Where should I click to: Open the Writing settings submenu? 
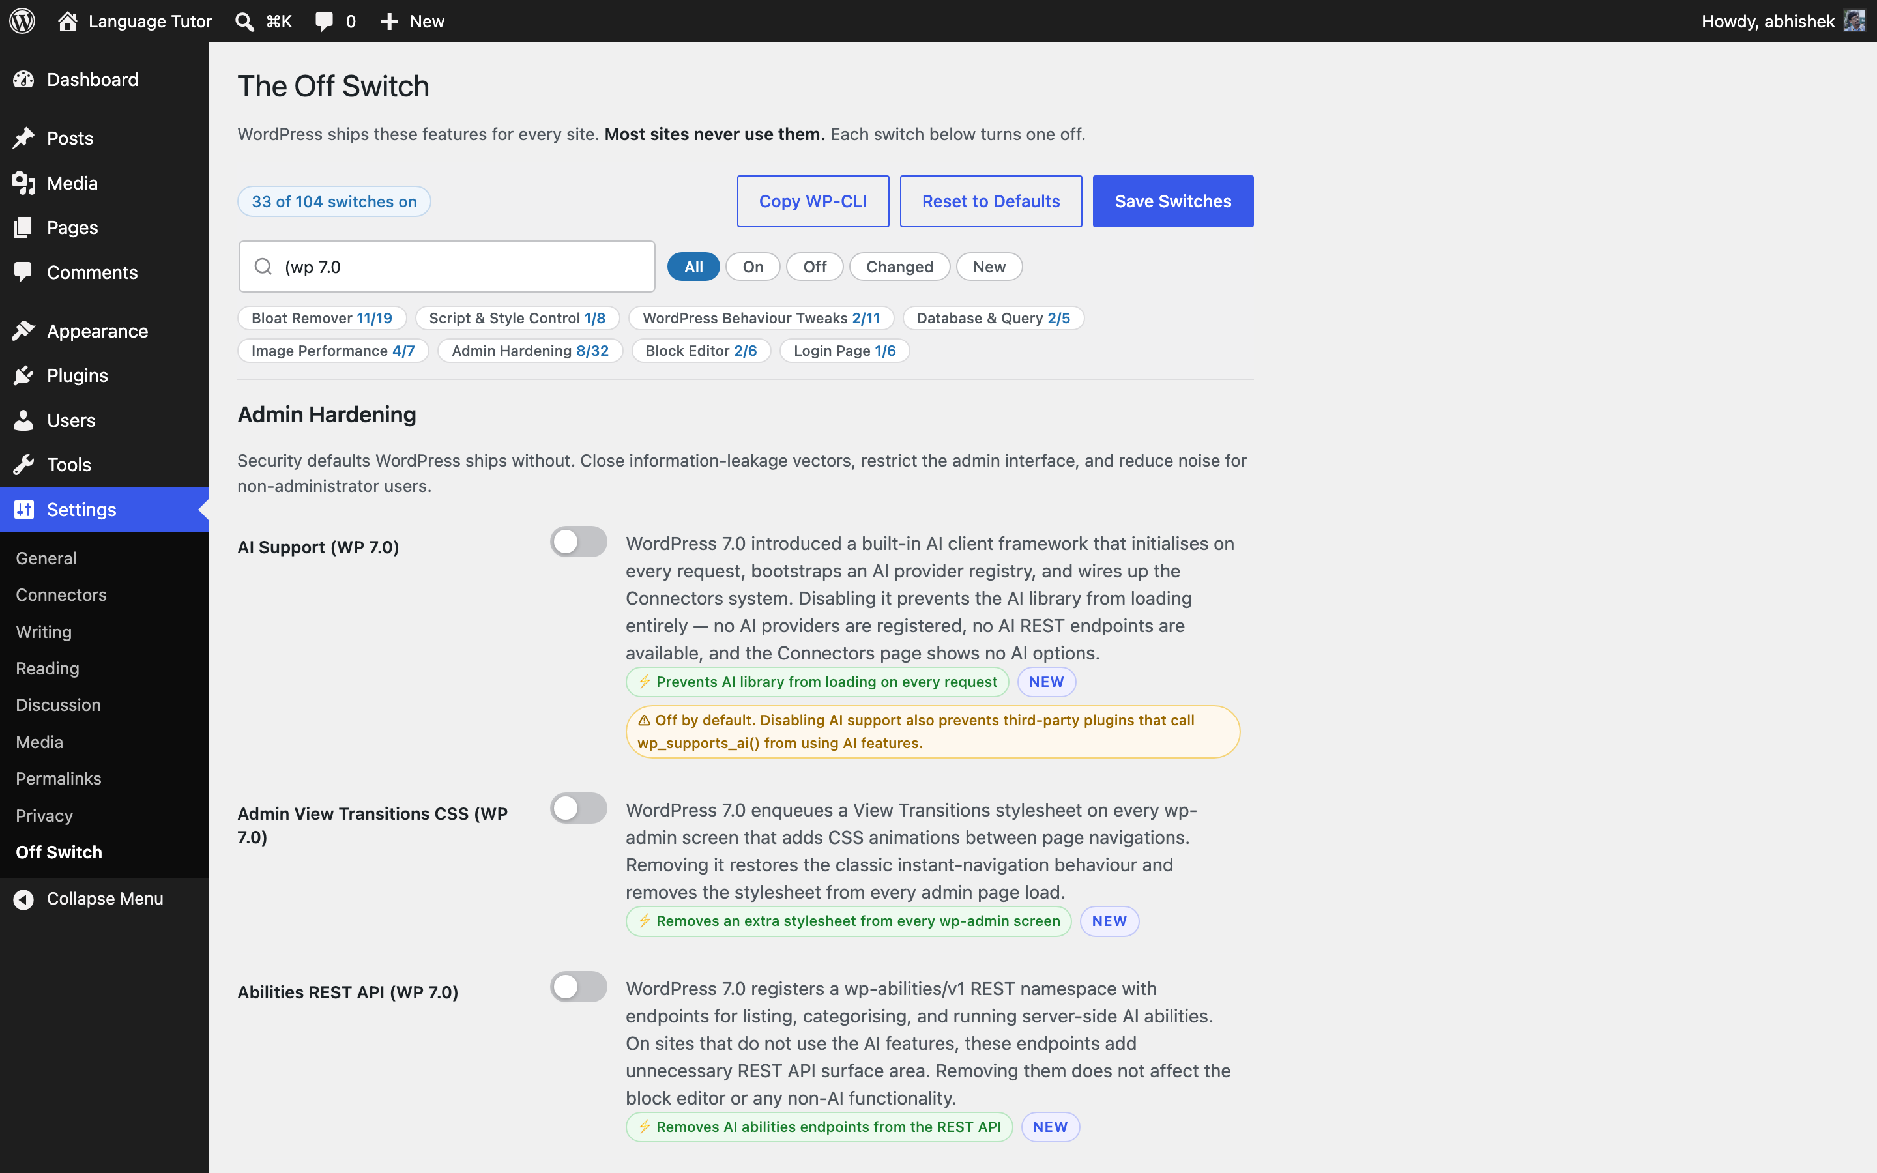click(44, 632)
